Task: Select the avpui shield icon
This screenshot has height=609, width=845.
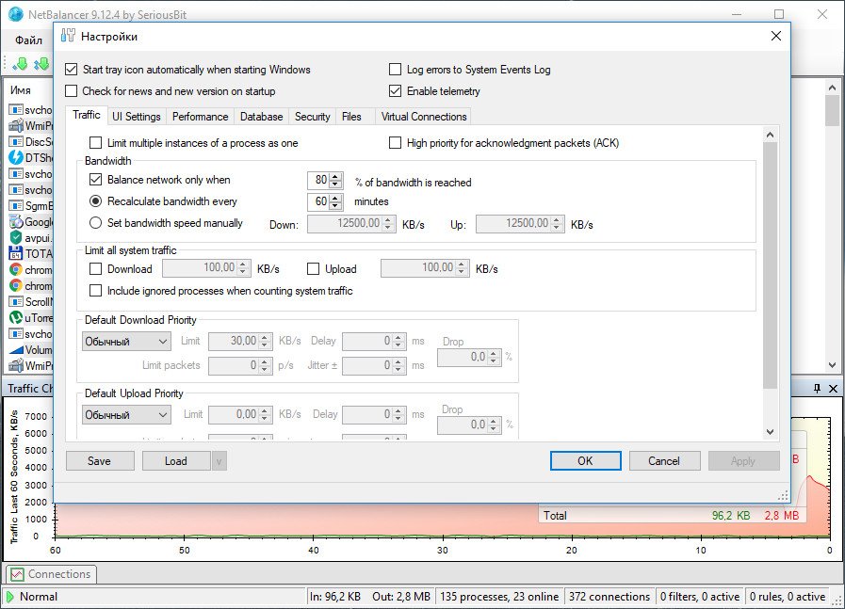Action: click(16, 237)
